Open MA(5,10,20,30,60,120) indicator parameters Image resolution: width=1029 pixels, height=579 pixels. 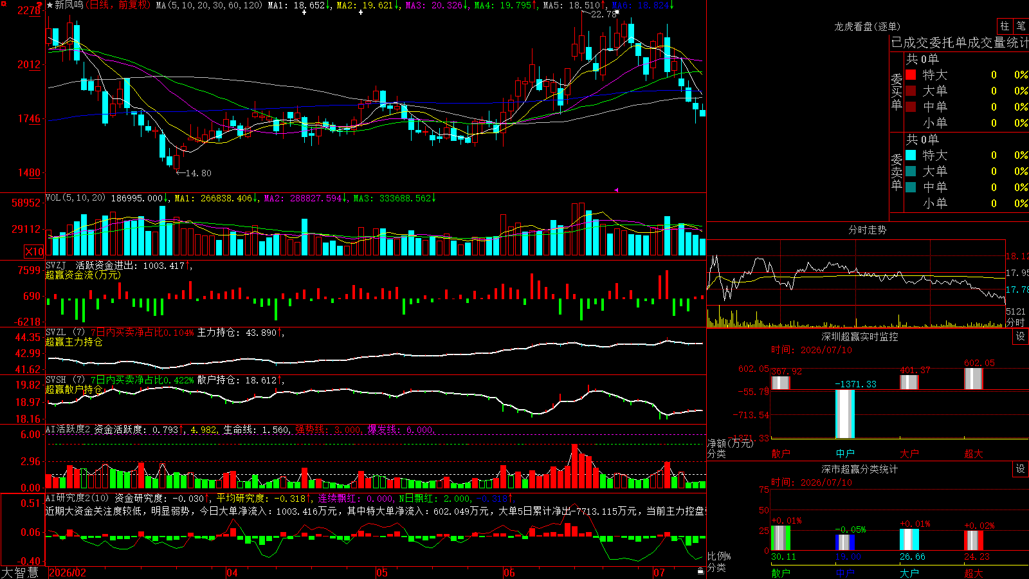point(209,5)
